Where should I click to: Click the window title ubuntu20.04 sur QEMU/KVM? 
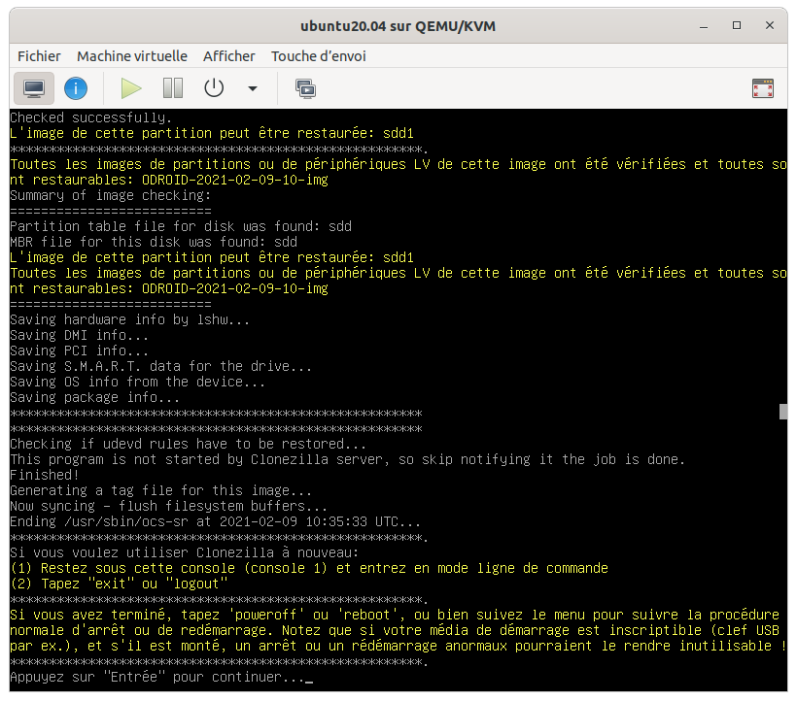click(398, 26)
